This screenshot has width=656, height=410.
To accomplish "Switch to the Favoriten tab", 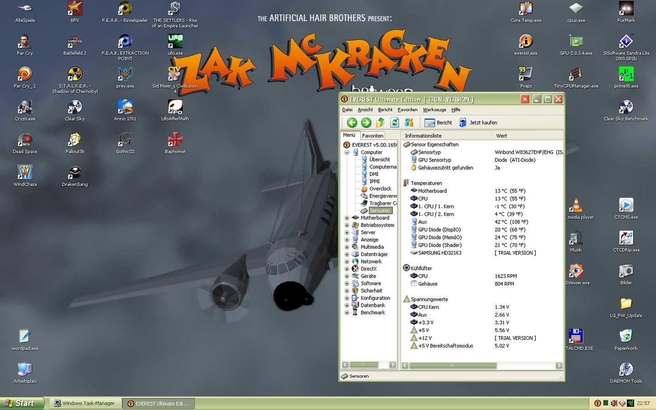I will (x=372, y=135).
